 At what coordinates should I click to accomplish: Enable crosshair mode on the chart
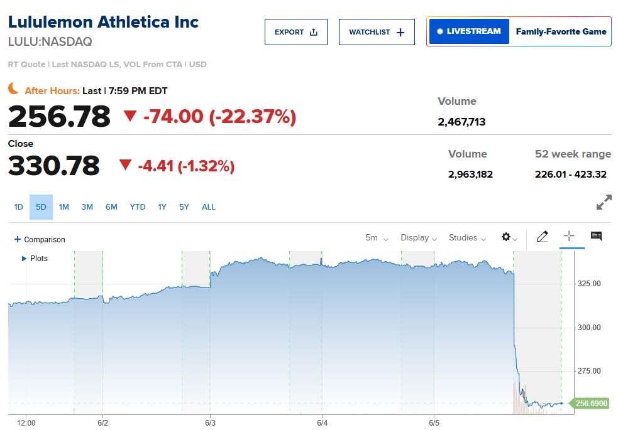pos(570,237)
